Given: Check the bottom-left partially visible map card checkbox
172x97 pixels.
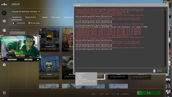Looking at the screenshot, I should [x=57, y=85].
